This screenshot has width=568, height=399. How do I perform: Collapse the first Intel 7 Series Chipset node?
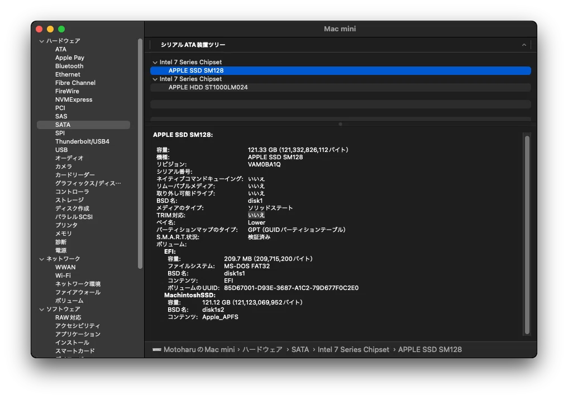point(155,63)
